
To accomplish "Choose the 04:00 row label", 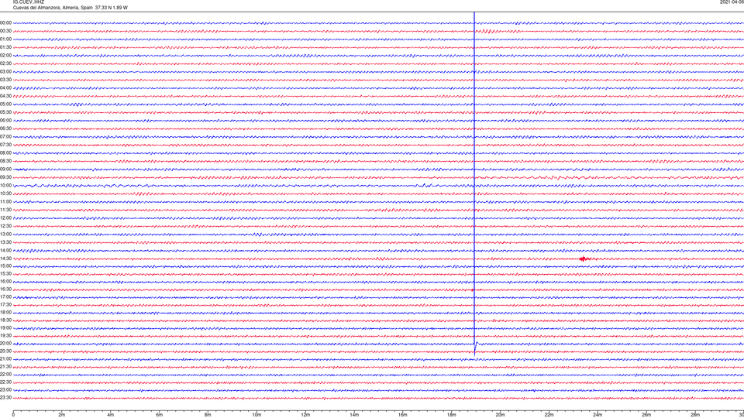I will click(x=5, y=87).
